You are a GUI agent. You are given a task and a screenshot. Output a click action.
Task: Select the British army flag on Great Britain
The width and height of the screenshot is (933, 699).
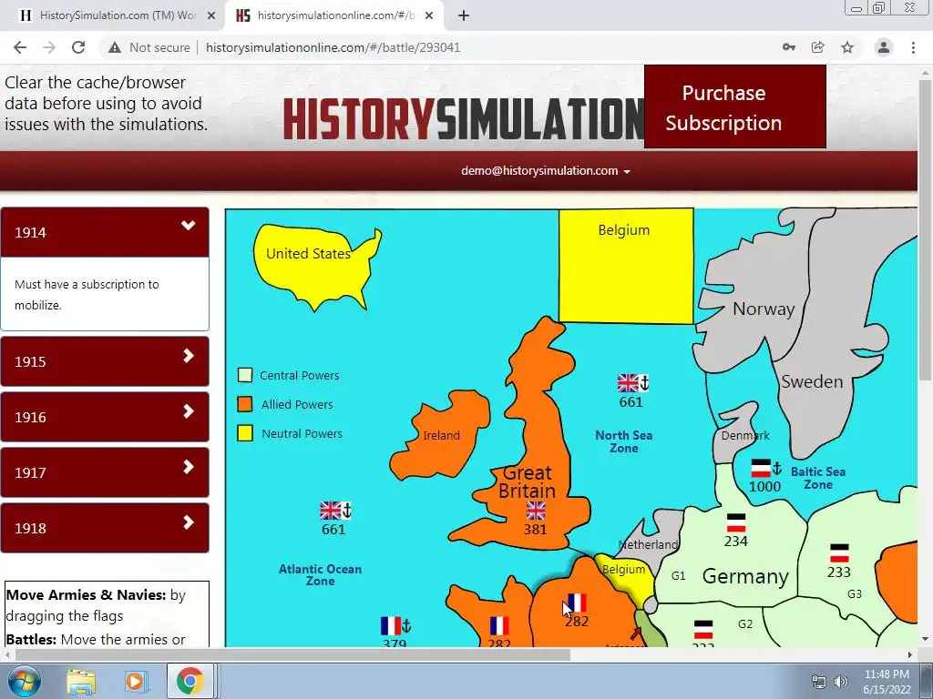tap(536, 511)
